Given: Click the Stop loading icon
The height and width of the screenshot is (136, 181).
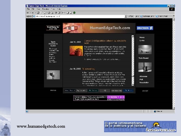Looking at the screenshot, I should tap(38, 13).
